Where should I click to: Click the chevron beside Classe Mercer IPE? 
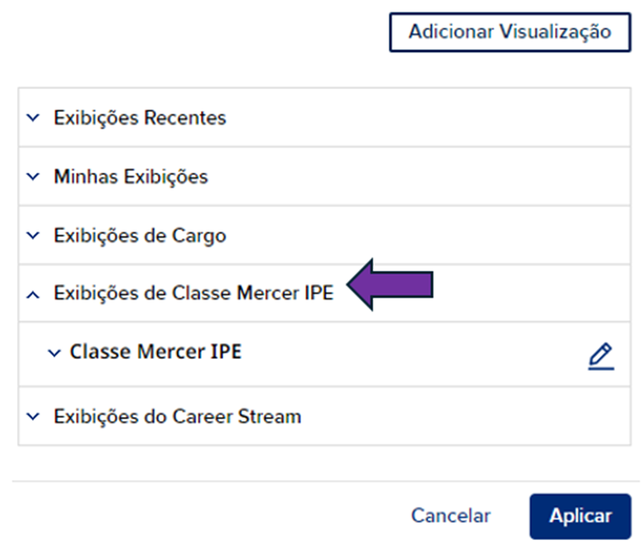53,353
